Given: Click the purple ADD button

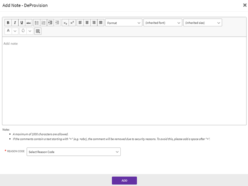Looking at the screenshot, I should [124, 180].
